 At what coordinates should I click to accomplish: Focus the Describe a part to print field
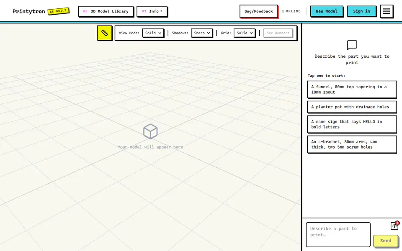(x=338, y=234)
